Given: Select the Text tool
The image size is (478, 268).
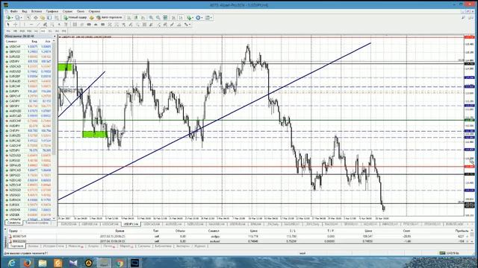Looking at the screenshot, I should [59, 25].
